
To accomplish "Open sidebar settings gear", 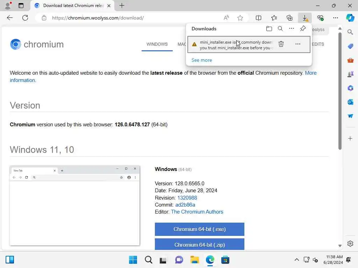I will [350, 244].
